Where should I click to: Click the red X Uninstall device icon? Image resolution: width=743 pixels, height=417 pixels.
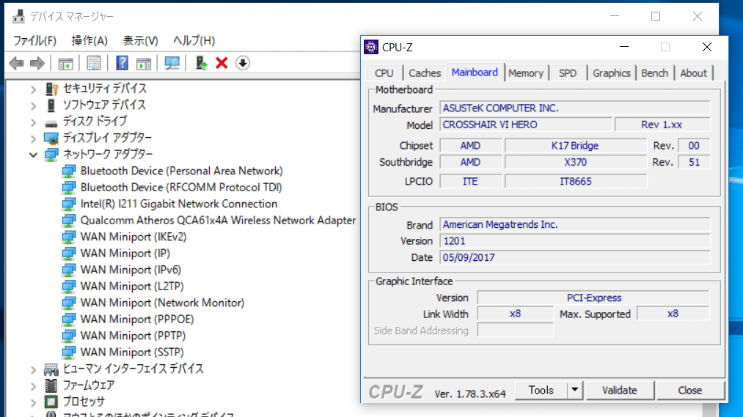[222, 63]
